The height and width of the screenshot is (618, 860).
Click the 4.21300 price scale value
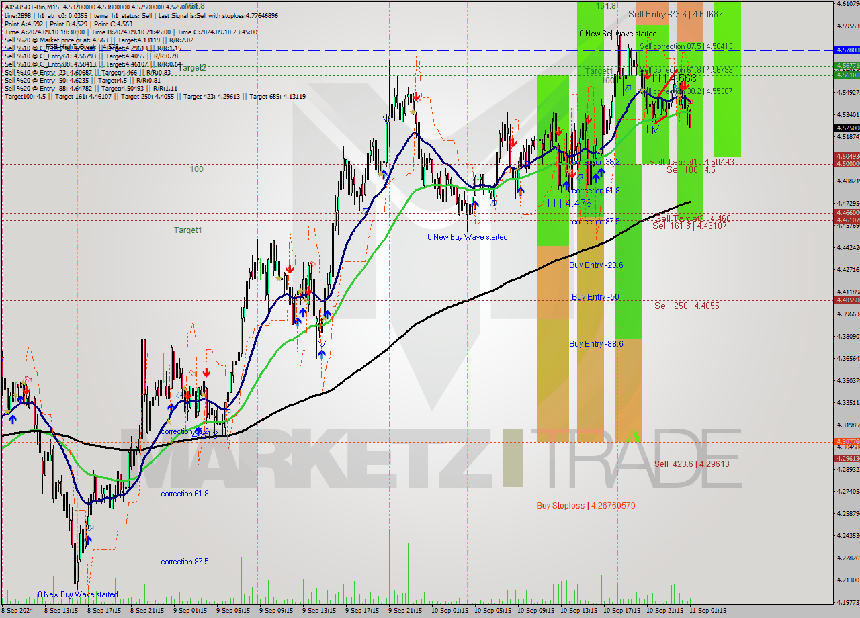pos(847,580)
